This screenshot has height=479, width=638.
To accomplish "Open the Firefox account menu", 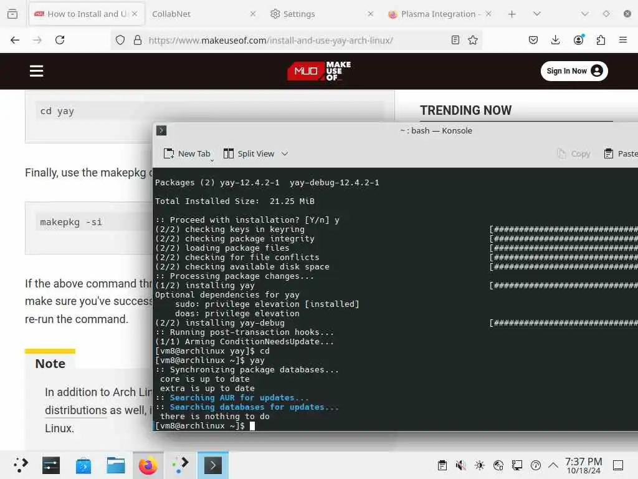I will (x=579, y=39).
